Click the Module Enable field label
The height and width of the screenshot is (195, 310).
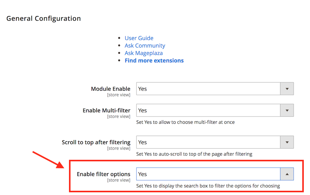(x=111, y=89)
